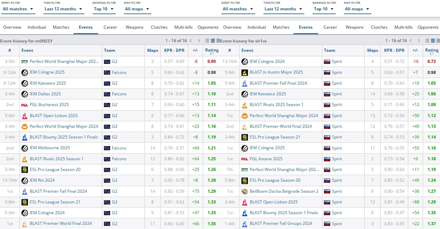Click the Russian flag beside Spirit in IEM Cologne 2024 row
This screenshot has width=440, height=229.
(327, 61)
